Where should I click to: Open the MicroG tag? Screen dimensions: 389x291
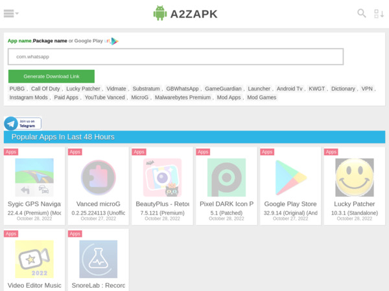pyautogui.click(x=139, y=98)
